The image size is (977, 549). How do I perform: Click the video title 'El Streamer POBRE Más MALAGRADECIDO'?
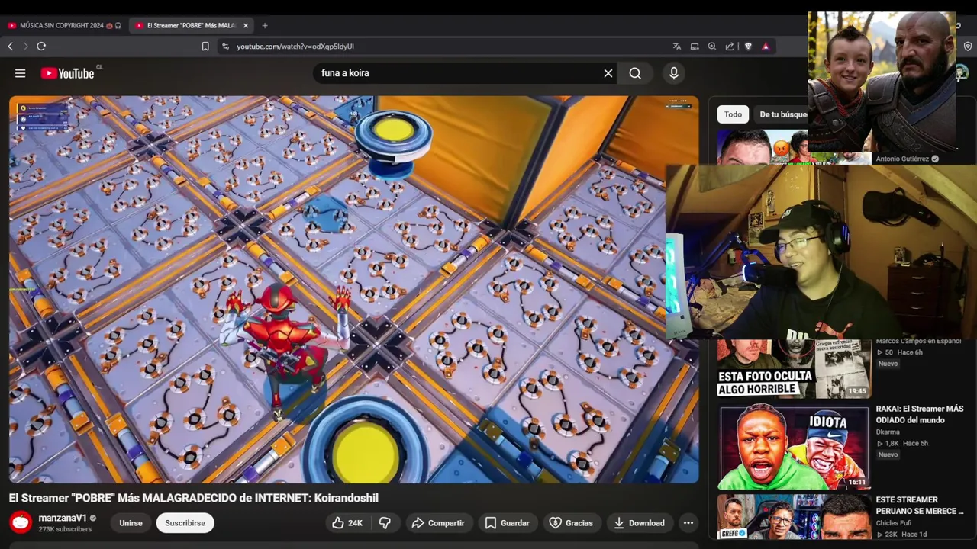click(194, 498)
